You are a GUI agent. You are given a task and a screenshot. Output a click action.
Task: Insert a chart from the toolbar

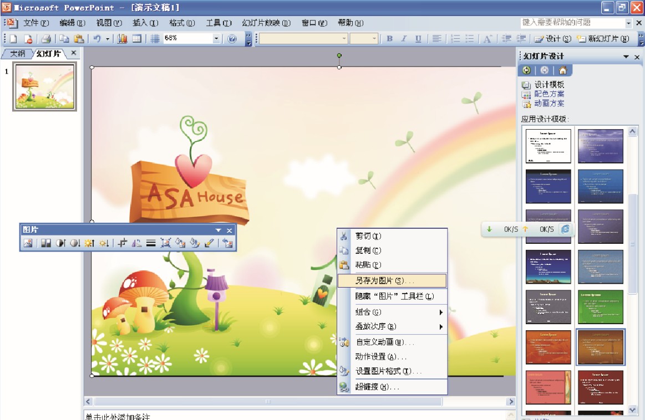point(122,39)
